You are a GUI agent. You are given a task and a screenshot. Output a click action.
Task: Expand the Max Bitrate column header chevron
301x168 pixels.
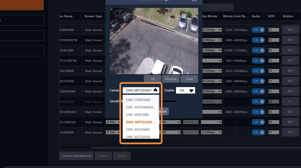pos(221,16)
